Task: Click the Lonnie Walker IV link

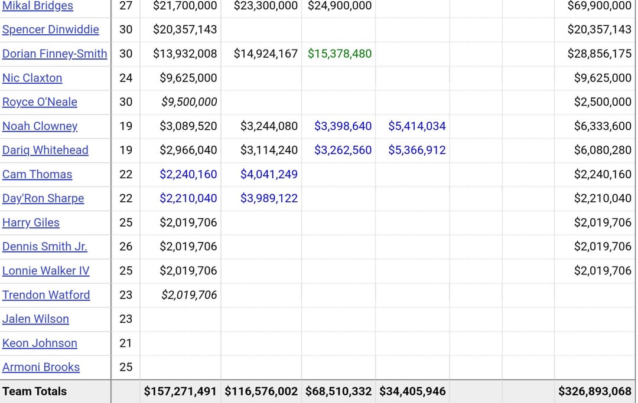Action: 45,271
